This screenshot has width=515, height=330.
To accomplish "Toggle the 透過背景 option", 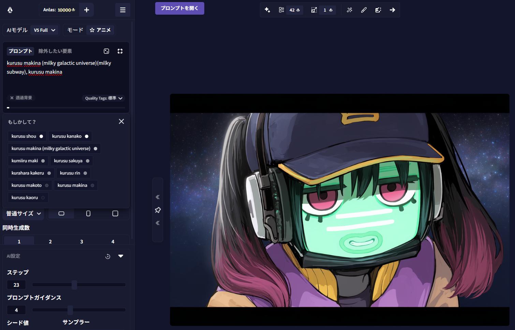I will click(x=21, y=98).
